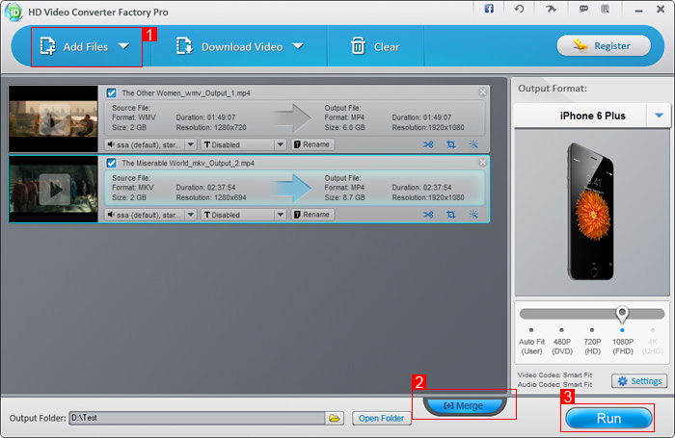Click effects icon for The Other Women
This screenshot has width=675, height=438.
click(473, 144)
